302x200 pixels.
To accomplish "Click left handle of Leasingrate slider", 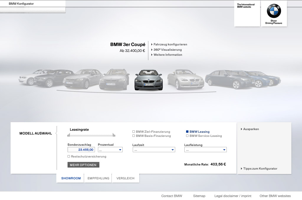I will pyautogui.click(x=68, y=135).
